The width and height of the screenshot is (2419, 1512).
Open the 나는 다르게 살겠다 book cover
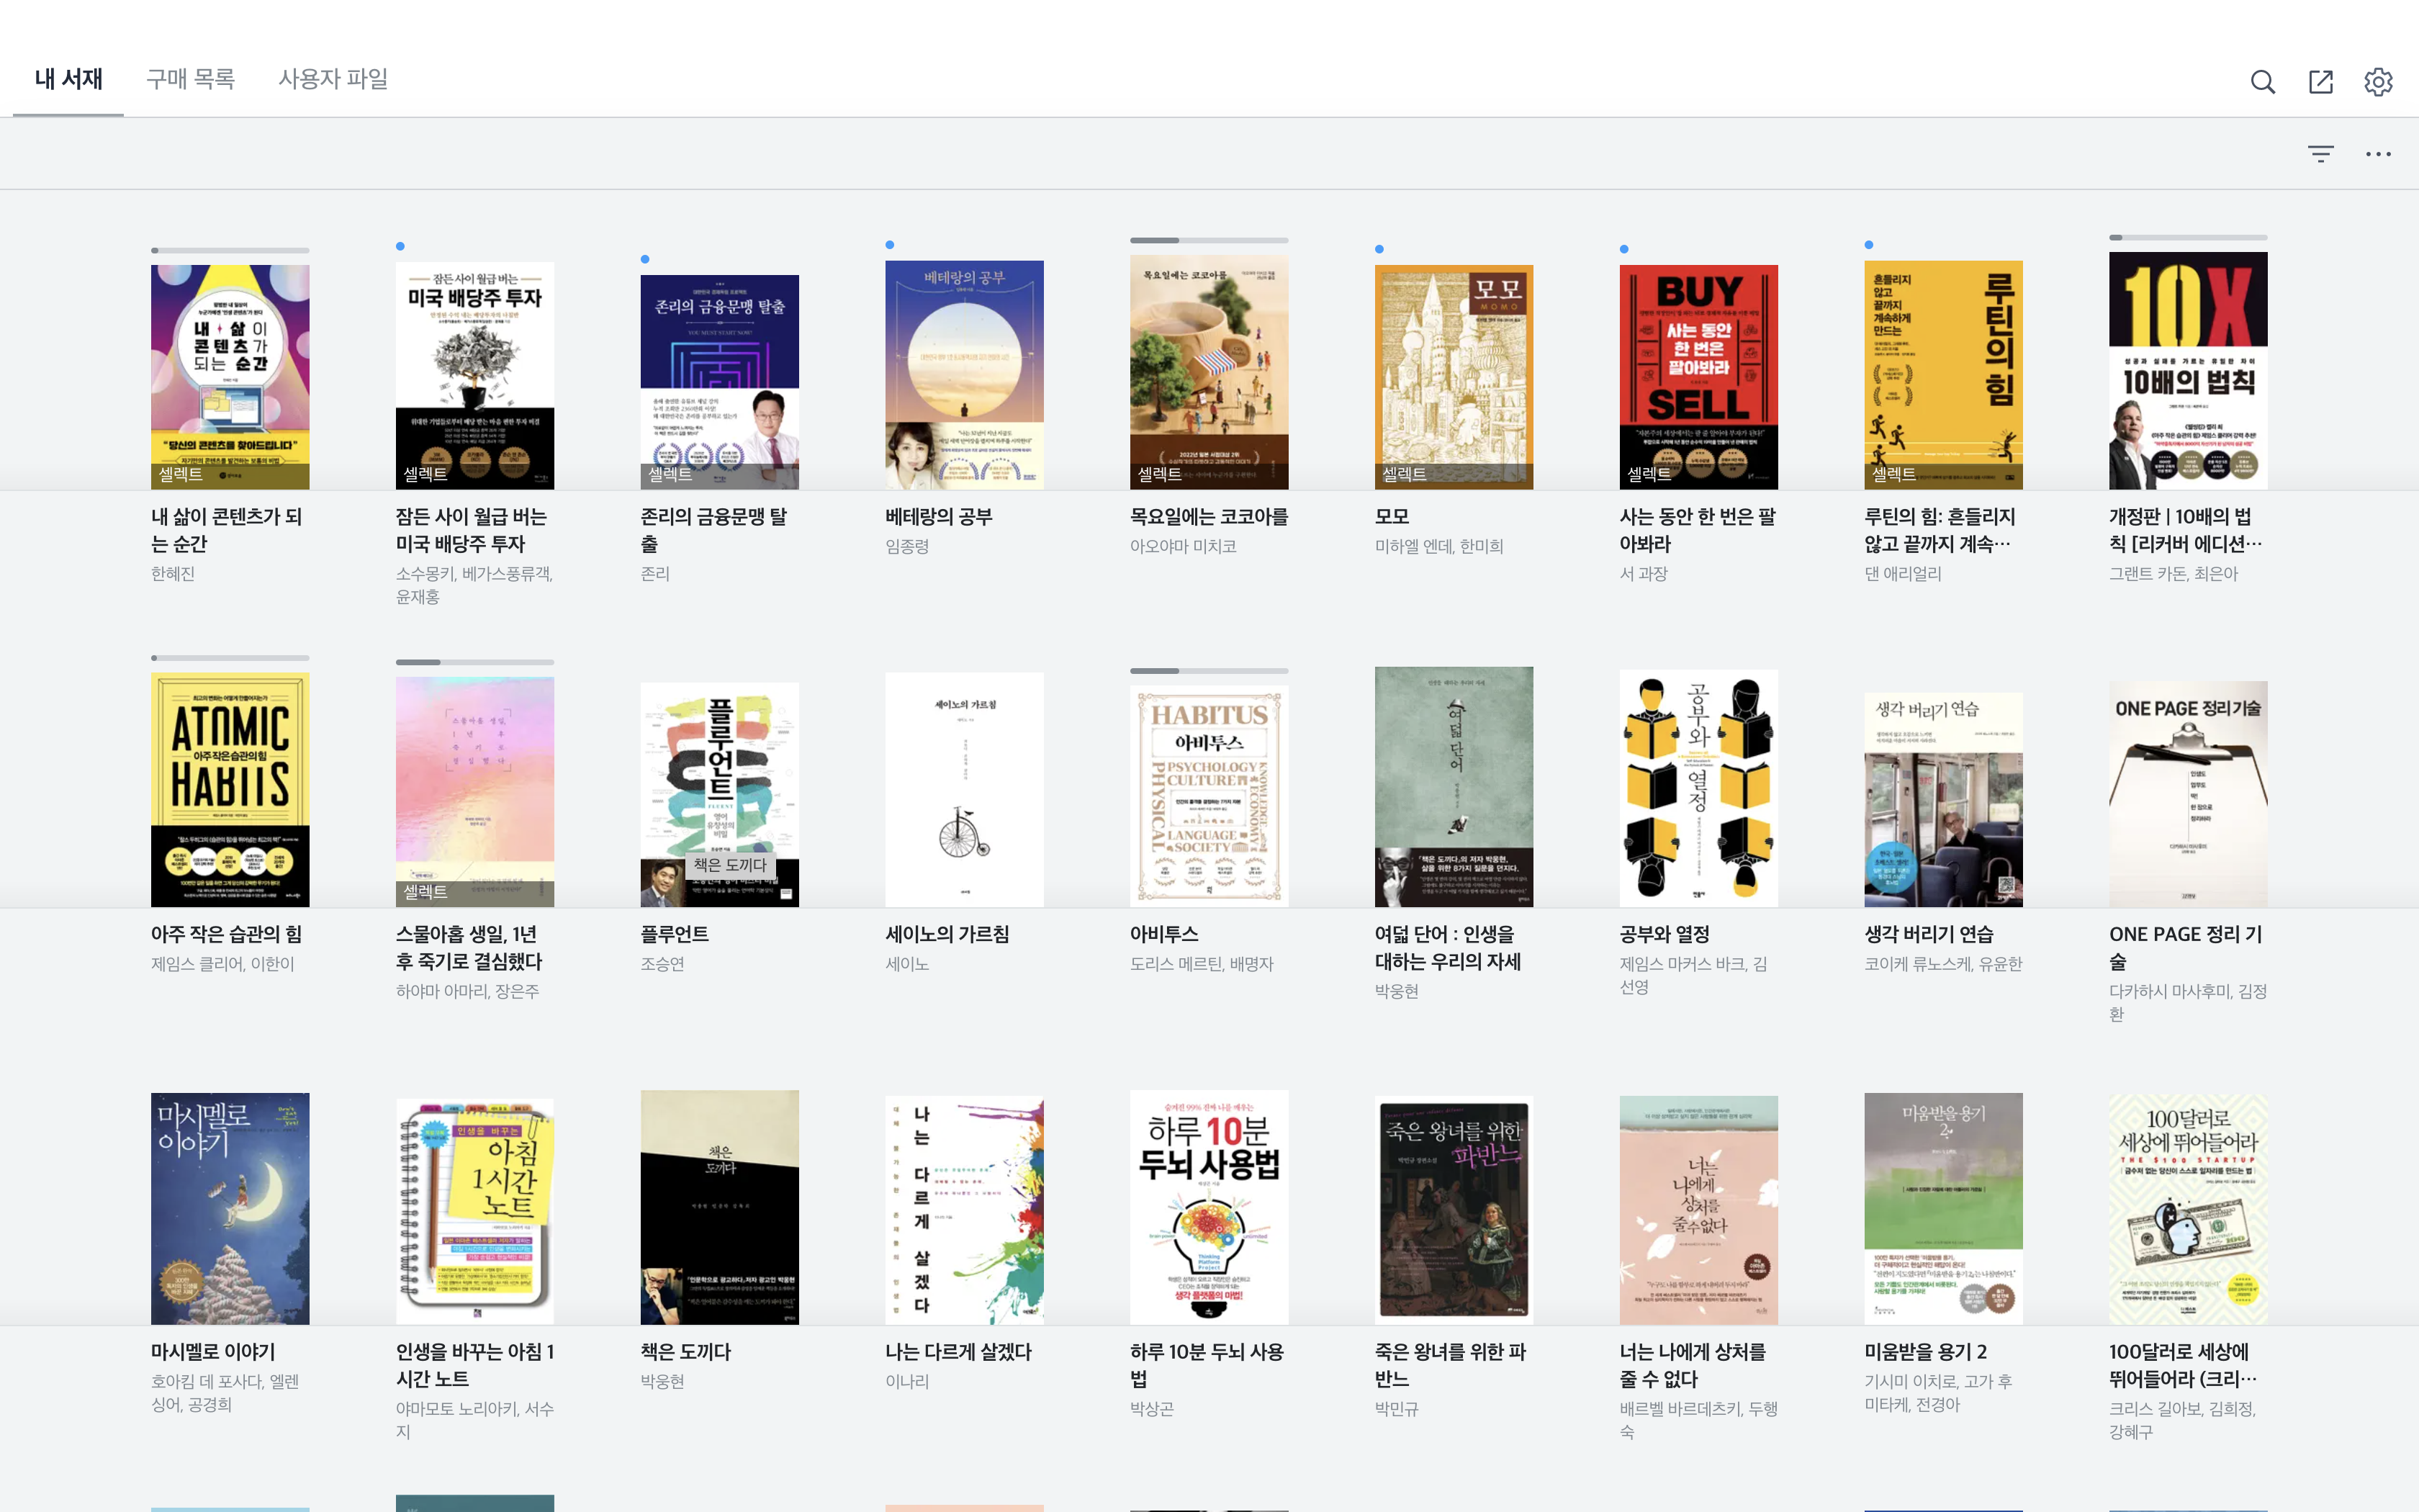[965, 1211]
